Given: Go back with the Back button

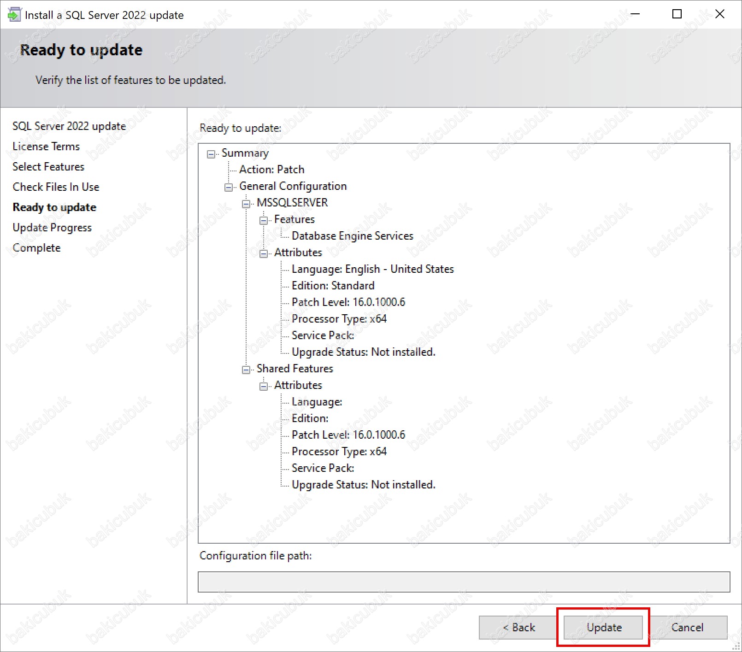Looking at the screenshot, I should click(519, 628).
